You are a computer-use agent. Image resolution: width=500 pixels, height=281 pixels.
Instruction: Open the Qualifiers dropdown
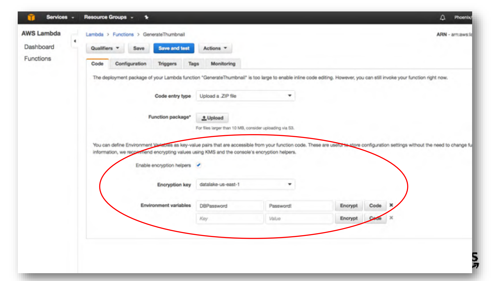click(x=105, y=48)
